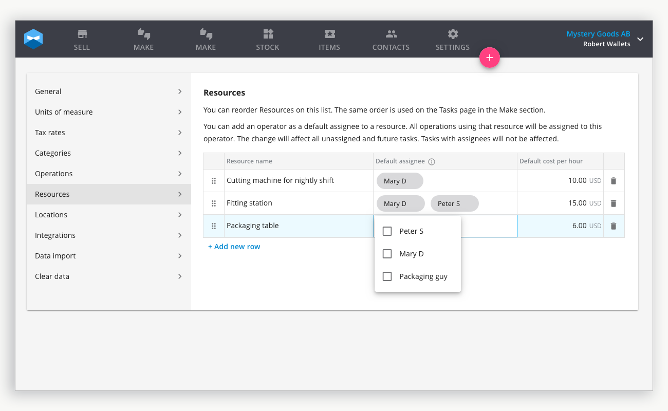Open Integrations settings
Screen dimensions: 668x411
(109, 235)
